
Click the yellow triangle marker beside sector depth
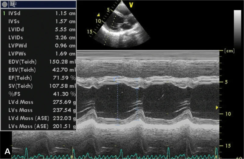coord(99,15)
